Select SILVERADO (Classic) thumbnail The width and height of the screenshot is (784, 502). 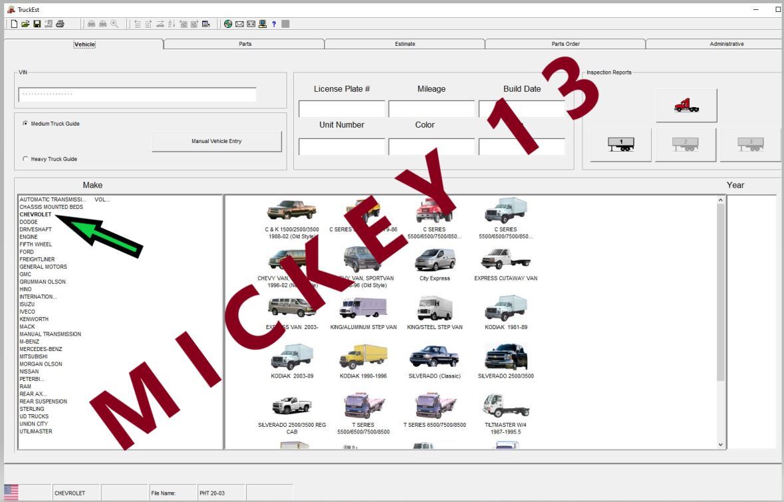coord(434,356)
